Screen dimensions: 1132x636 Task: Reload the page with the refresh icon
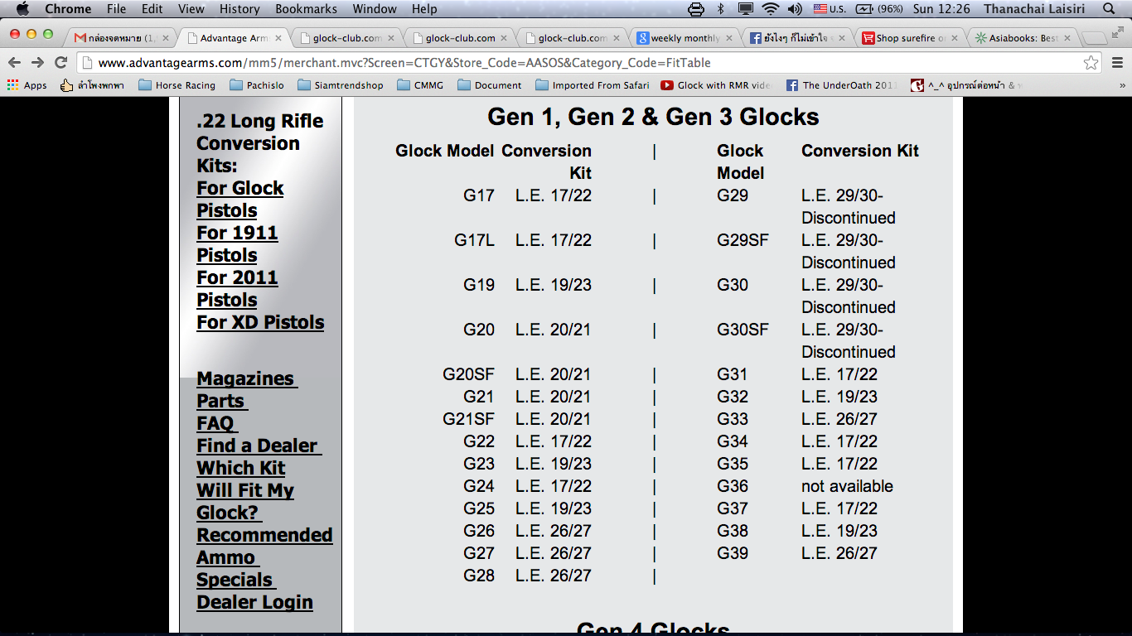60,62
